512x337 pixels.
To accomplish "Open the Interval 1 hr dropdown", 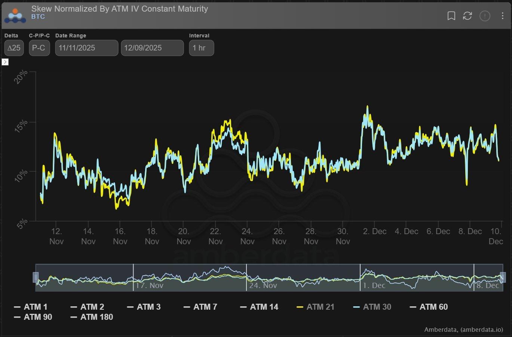I will click(201, 48).
